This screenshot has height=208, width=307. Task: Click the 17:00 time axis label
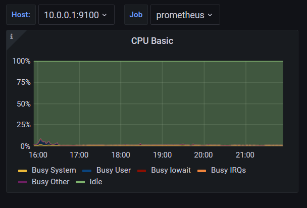coord(79,155)
